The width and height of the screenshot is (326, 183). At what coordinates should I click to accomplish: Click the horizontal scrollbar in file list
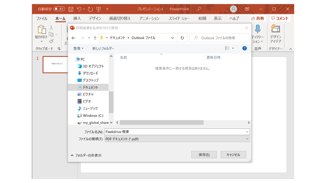coord(162,123)
